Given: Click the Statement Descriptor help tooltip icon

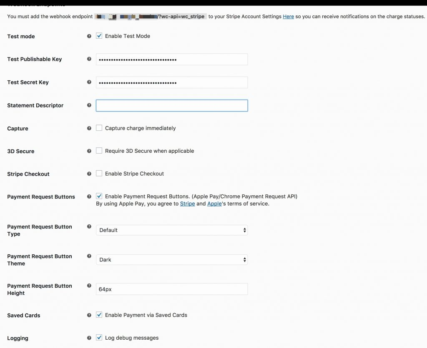Looking at the screenshot, I should (x=89, y=105).
